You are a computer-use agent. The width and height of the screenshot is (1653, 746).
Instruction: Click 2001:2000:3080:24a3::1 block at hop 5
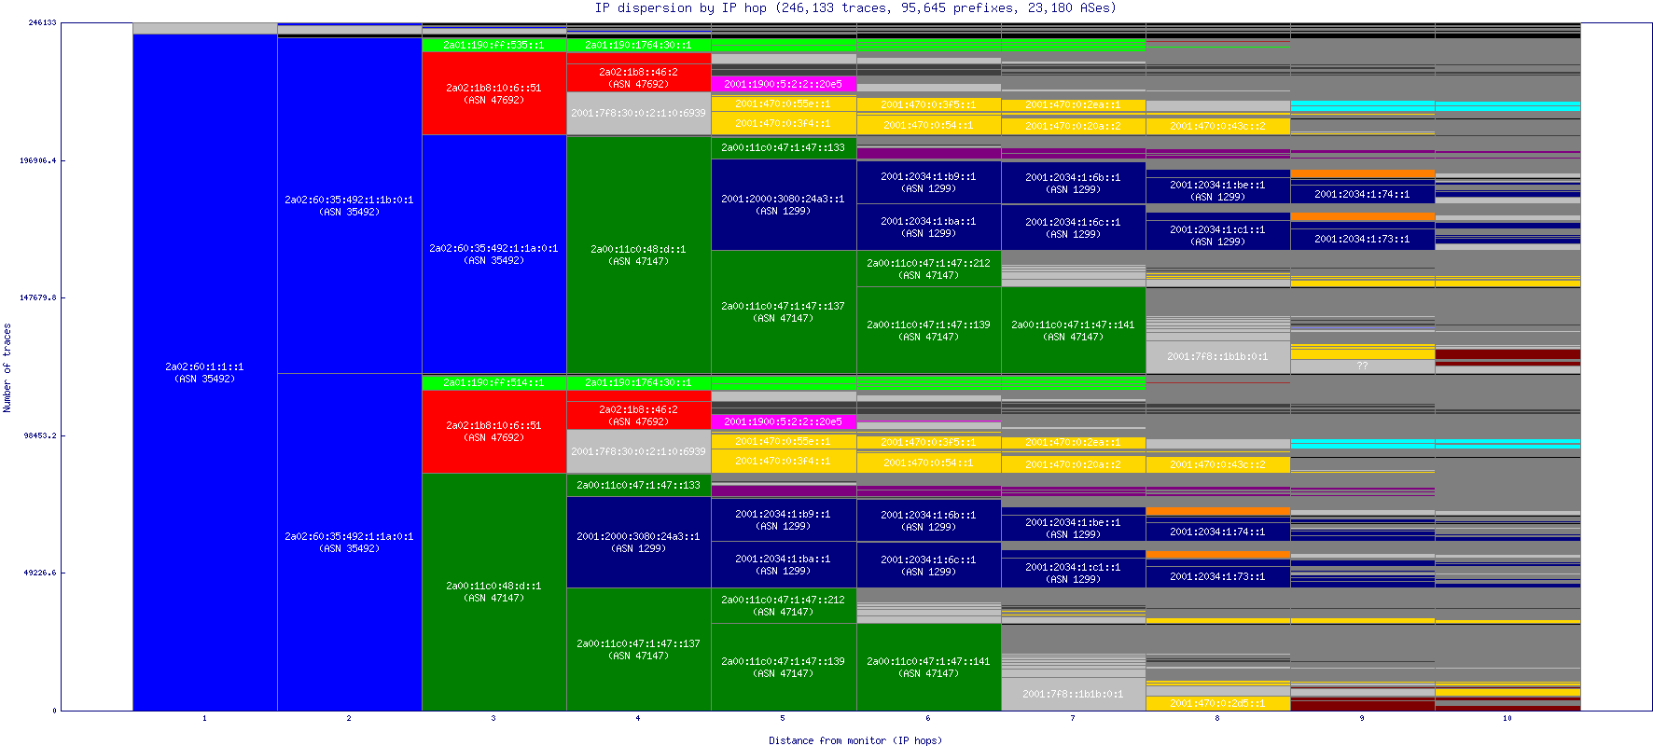tap(784, 204)
